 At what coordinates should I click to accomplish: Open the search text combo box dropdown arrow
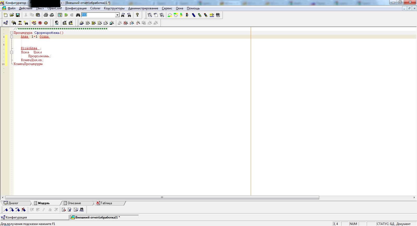click(x=117, y=15)
